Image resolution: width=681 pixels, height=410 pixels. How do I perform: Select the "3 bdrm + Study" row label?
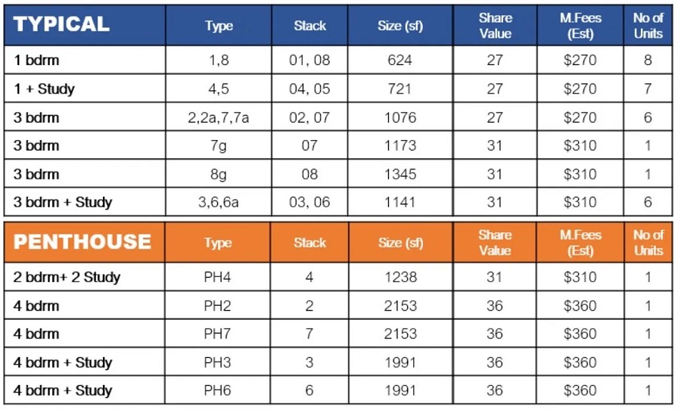tap(63, 202)
